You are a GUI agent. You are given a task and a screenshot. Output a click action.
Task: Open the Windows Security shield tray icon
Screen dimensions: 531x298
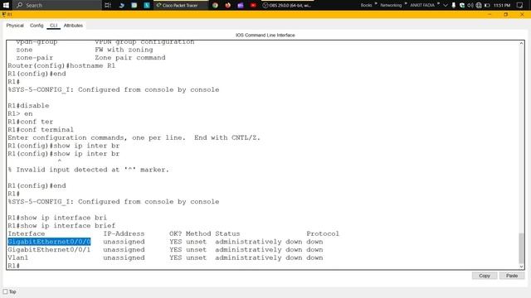(x=462, y=5)
